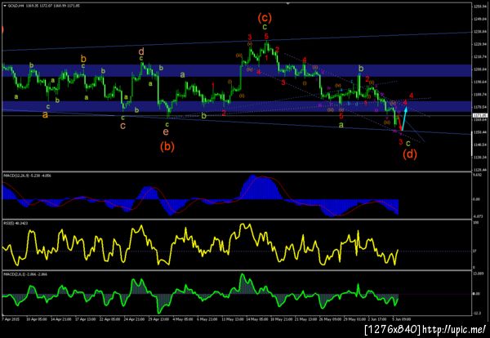
Task: Click the cyan upward projection arrow
Action: [x=404, y=118]
